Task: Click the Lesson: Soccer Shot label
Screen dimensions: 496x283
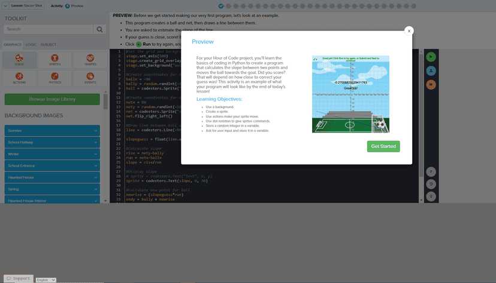Action: click(x=26, y=6)
